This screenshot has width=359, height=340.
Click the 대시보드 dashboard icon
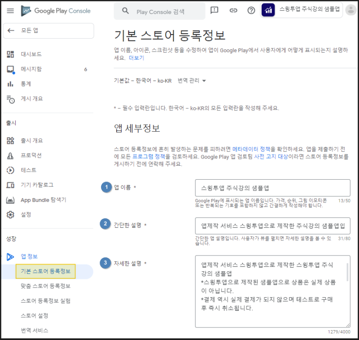[x=10, y=54]
